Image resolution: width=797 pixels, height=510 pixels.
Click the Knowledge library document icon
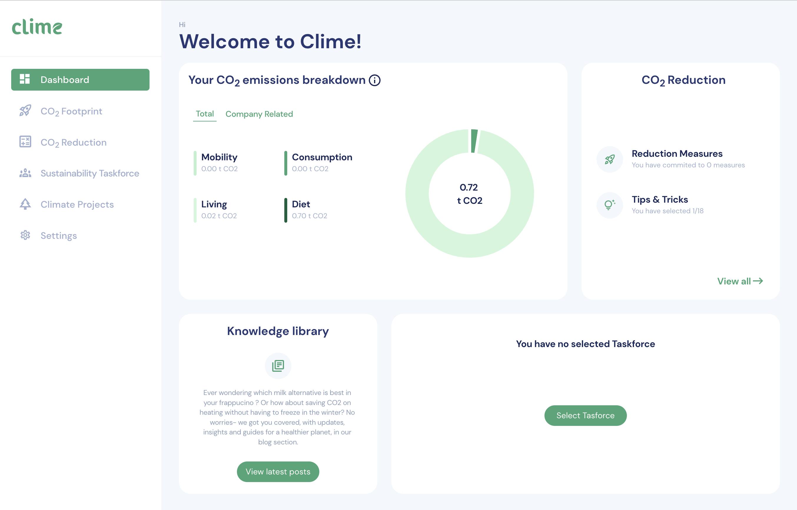click(x=278, y=366)
